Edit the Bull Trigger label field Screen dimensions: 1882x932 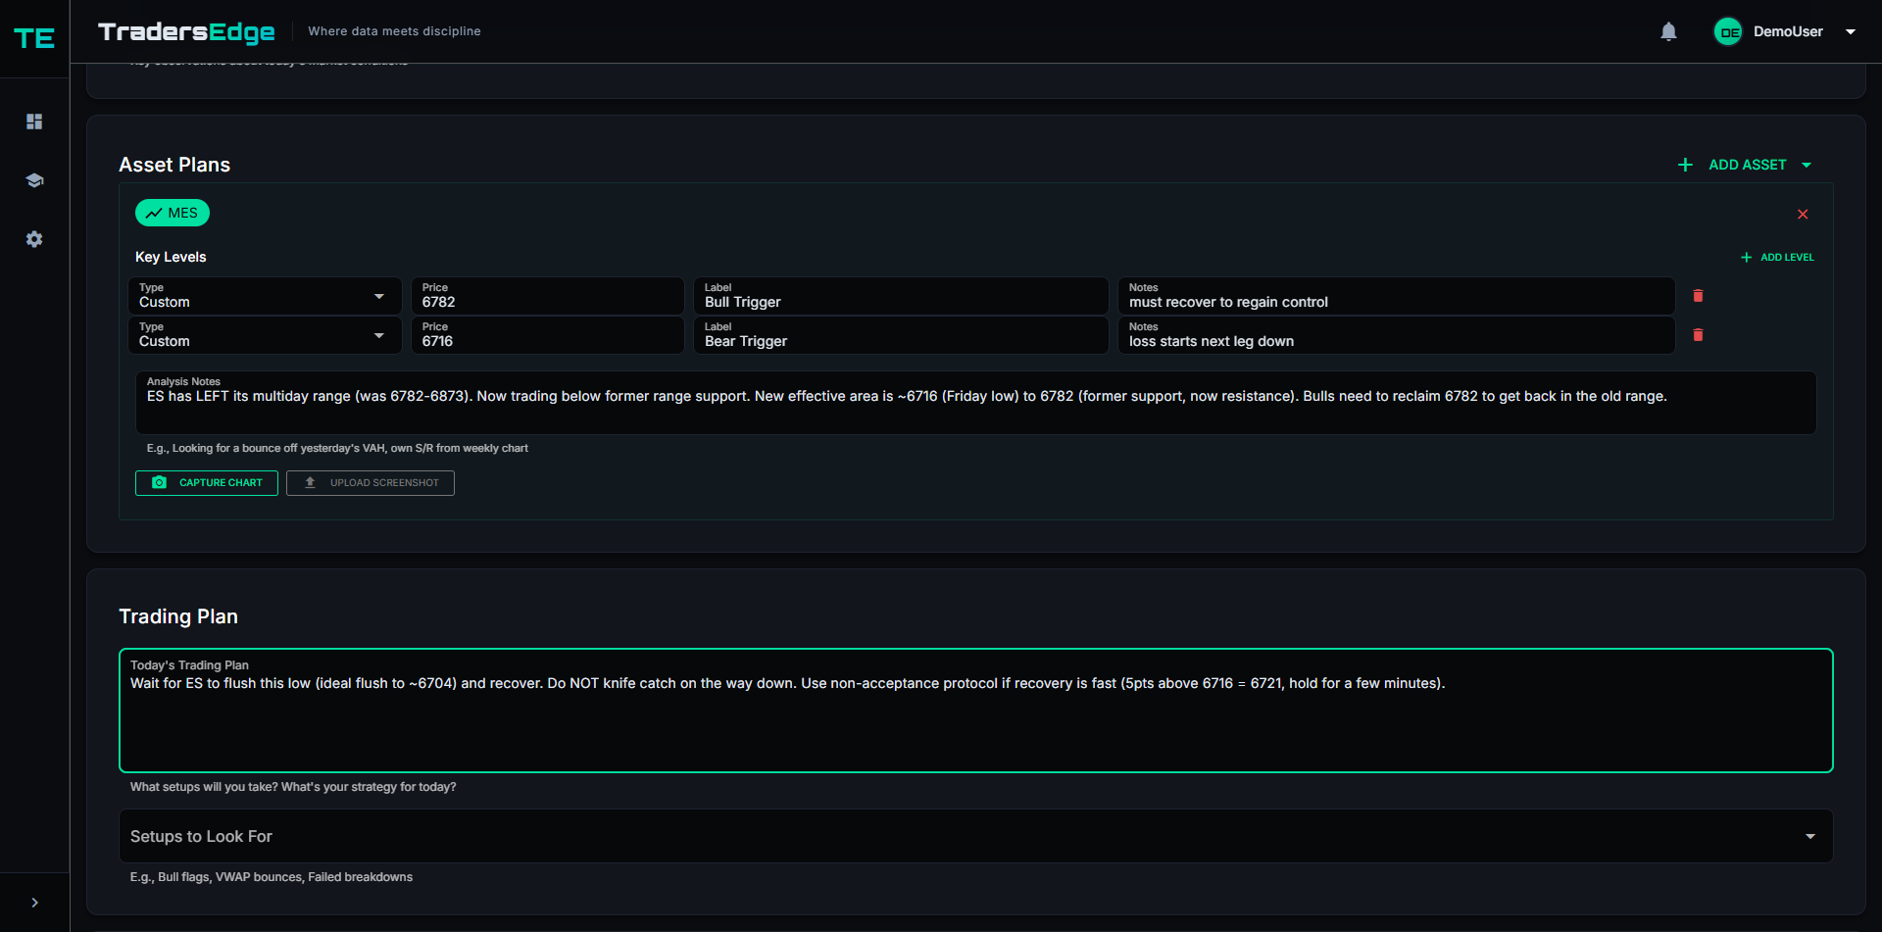coord(901,296)
